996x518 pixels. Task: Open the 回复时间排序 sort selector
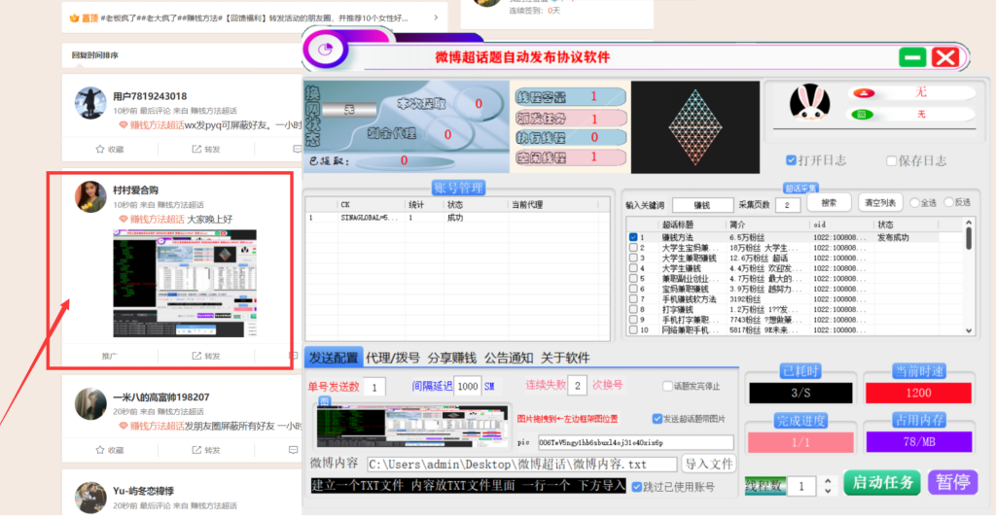(x=95, y=55)
